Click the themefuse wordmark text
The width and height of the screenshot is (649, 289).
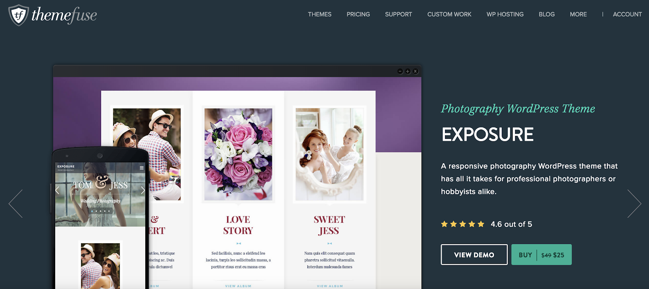[x=64, y=15]
